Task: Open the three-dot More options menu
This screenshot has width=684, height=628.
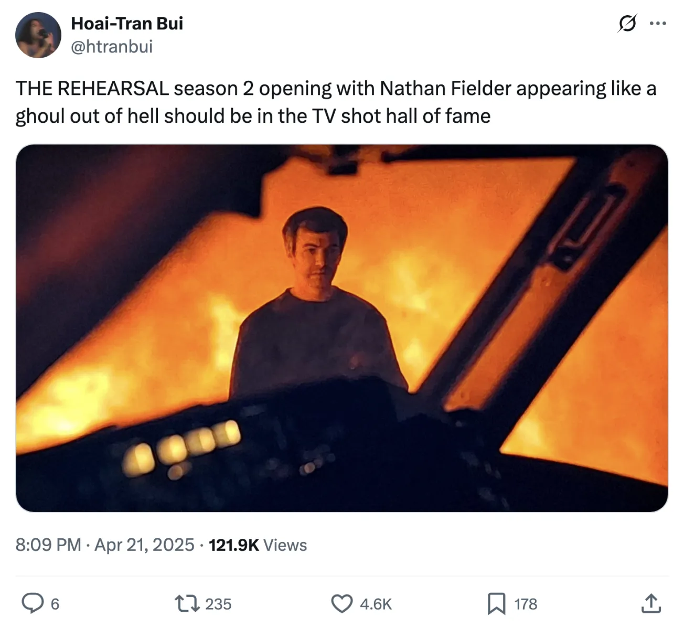Action: click(658, 24)
